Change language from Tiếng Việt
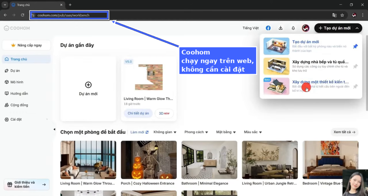 pos(250,28)
